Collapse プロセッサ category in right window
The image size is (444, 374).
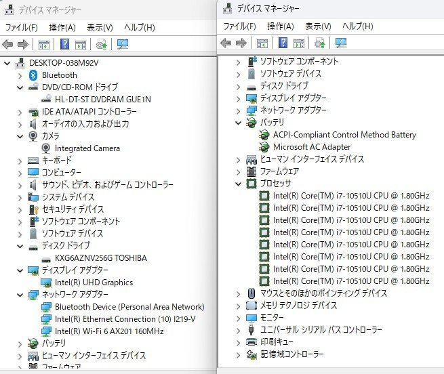click(238, 184)
